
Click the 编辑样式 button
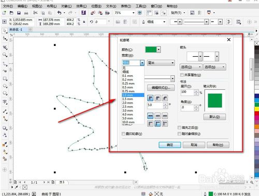click(161, 88)
